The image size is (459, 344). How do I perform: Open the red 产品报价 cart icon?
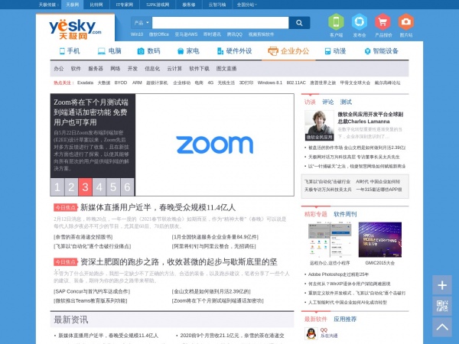pos(382,21)
